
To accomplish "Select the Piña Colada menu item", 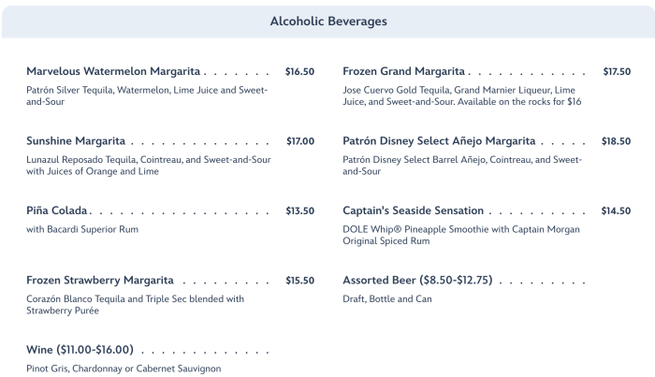I will tap(57, 211).
